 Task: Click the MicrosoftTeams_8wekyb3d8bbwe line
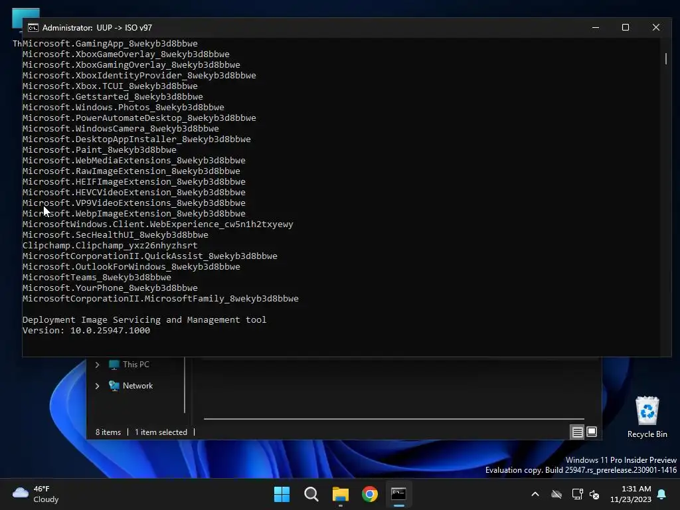click(x=97, y=278)
